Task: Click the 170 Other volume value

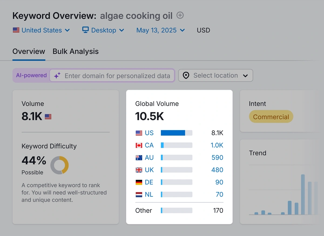Action: click(x=218, y=210)
